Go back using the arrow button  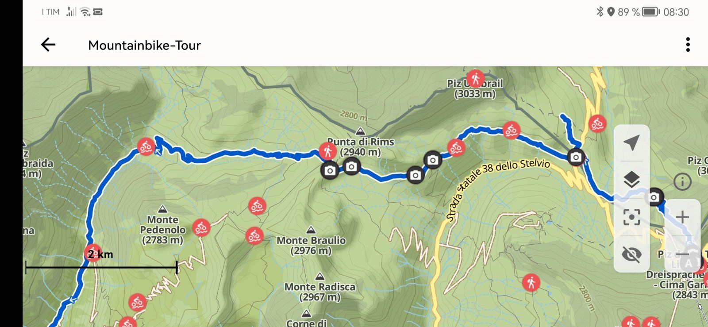click(x=48, y=45)
